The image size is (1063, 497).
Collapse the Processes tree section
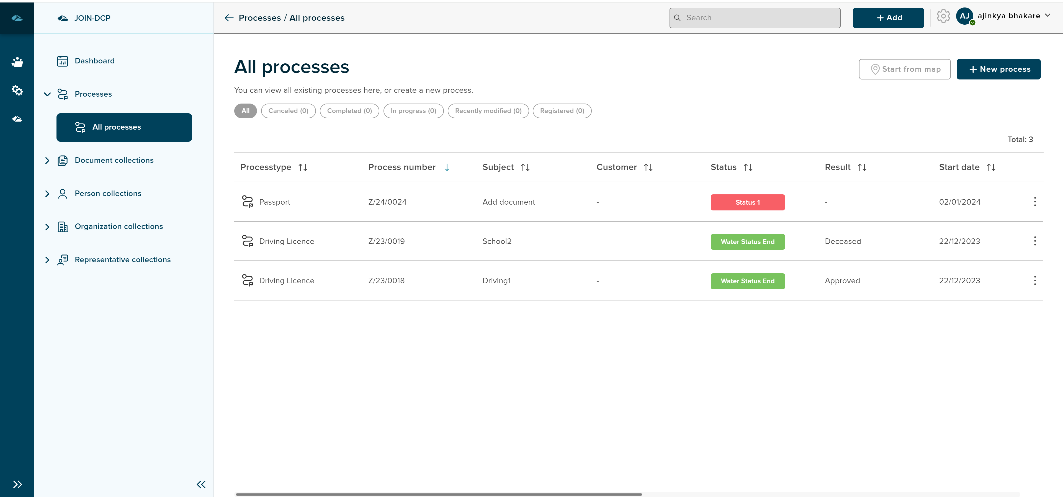click(47, 94)
